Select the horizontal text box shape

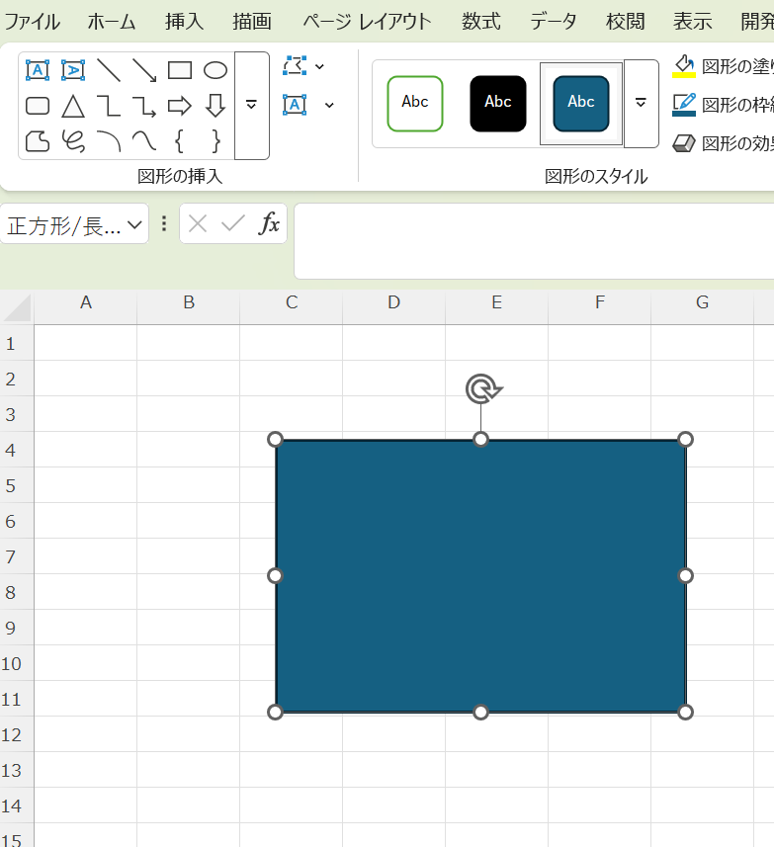pyautogui.click(x=38, y=70)
